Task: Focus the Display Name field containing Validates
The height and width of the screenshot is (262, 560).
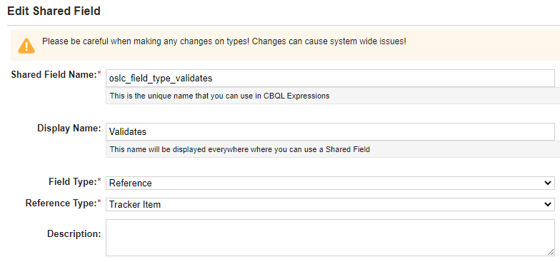Action: pos(330,131)
